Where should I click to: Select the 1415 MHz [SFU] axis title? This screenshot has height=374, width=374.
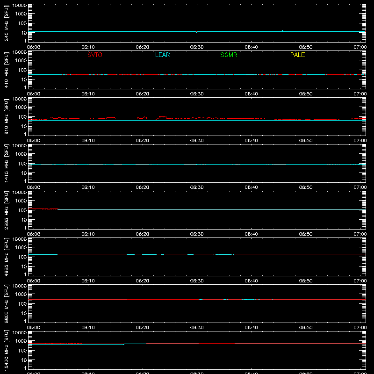pos(7,163)
